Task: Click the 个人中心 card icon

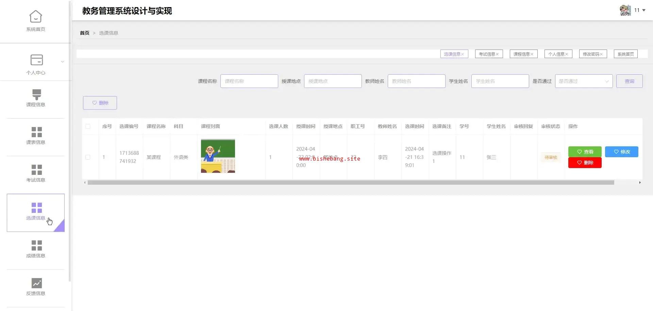Action: [36, 60]
